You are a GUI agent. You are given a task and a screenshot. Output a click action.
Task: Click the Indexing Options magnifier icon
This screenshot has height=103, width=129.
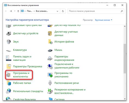pyautogui.click(x=50, y=58)
